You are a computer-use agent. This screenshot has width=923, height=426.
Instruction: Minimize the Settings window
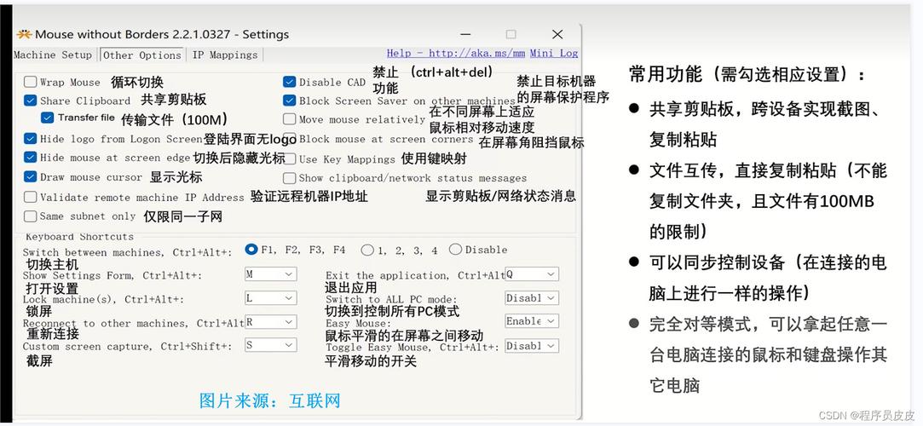click(x=465, y=34)
